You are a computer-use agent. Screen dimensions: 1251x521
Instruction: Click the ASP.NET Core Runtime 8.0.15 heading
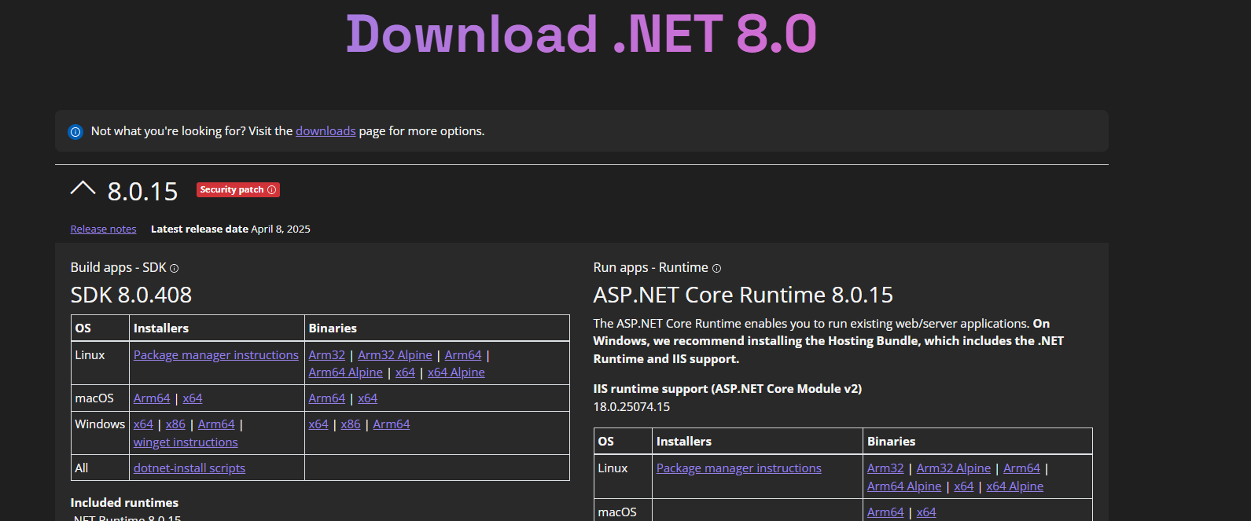point(743,295)
